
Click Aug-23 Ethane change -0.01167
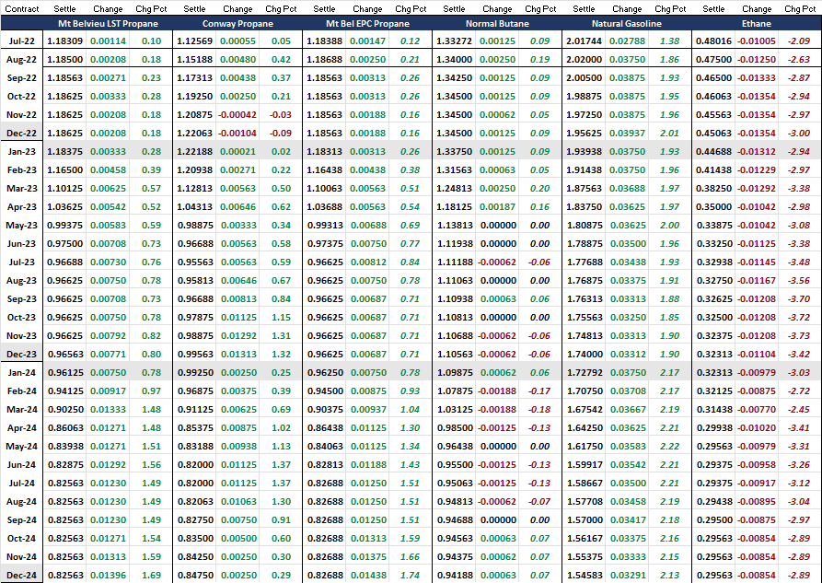(x=757, y=281)
